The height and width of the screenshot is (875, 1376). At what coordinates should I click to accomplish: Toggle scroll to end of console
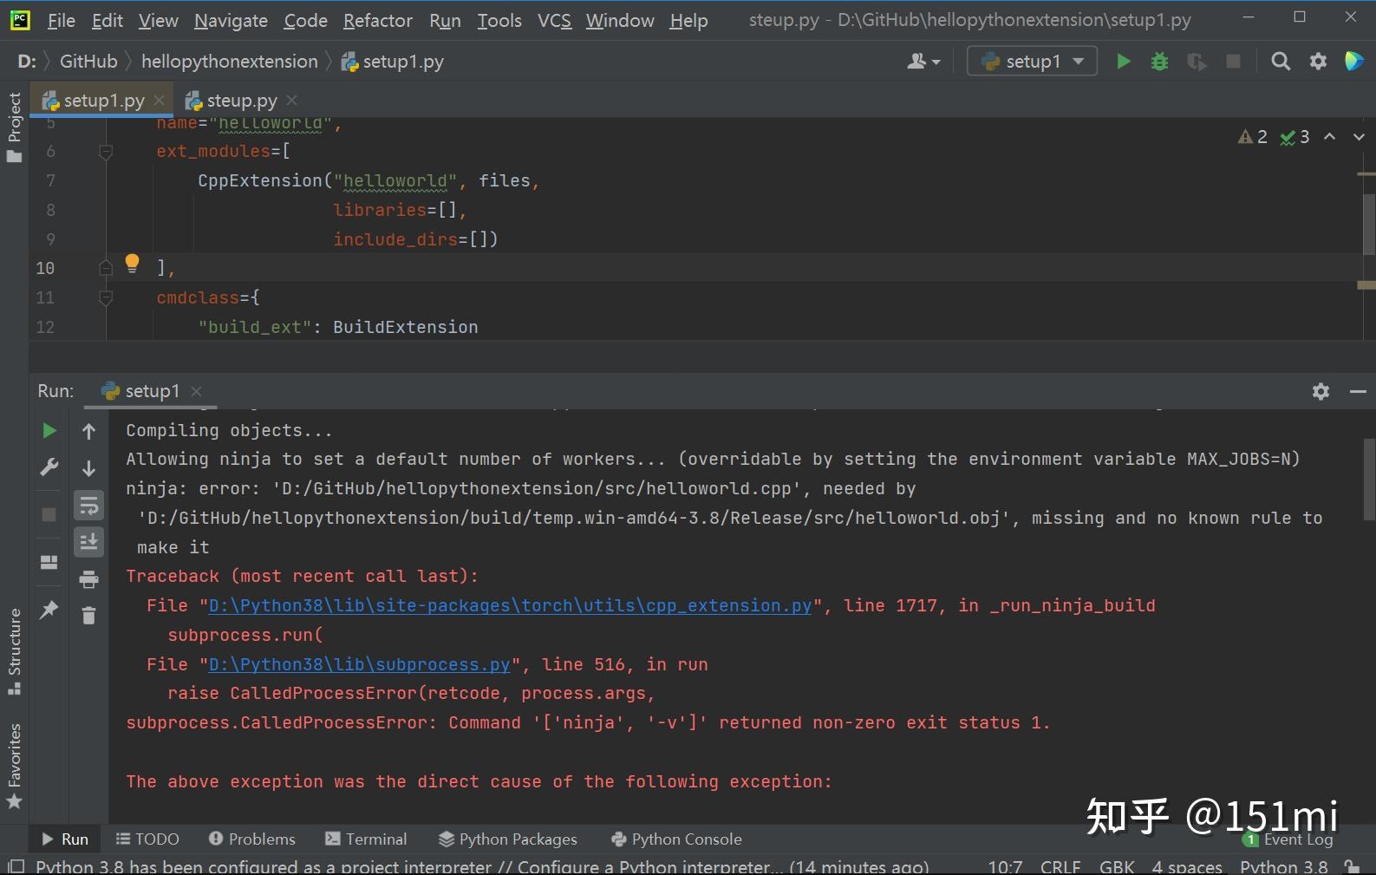coord(88,542)
